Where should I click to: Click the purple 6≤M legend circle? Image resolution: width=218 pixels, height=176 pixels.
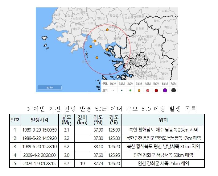click(165, 90)
